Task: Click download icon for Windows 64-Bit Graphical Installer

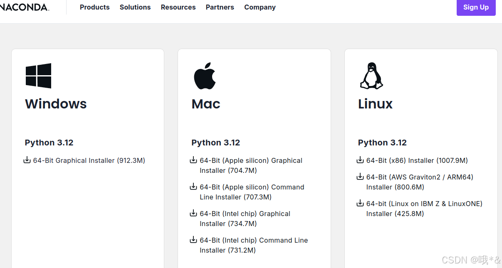Action: 27,160
